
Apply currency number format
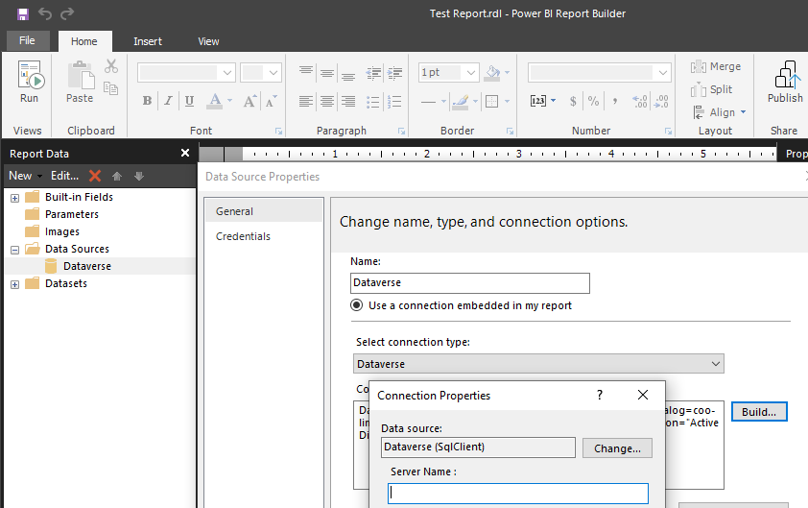[573, 101]
